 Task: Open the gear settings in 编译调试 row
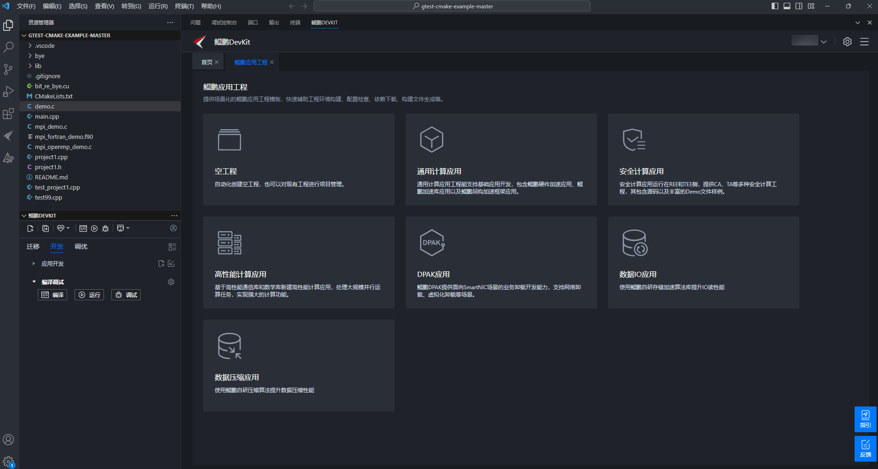click(171, 282)
